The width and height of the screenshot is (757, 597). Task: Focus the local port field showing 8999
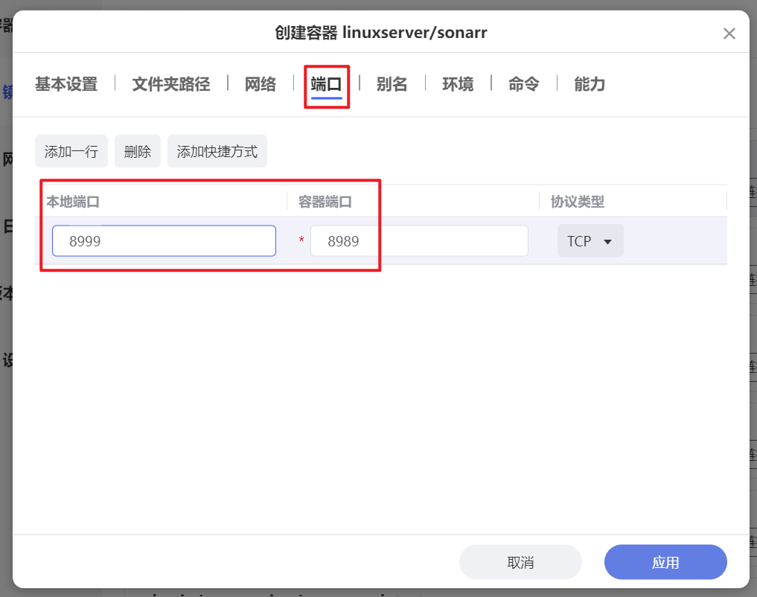point(165,241)
